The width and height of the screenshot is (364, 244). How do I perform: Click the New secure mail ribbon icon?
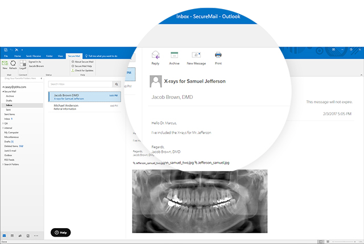coord(5,63)
